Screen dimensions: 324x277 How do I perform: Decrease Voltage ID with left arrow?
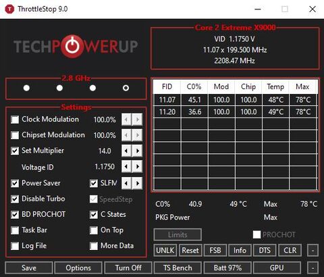tap(126, 167)
